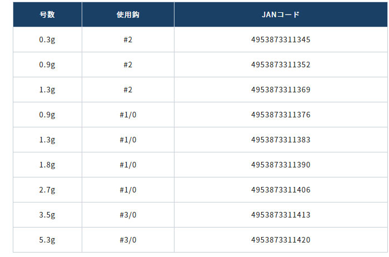Select JAN code 4953873311420

point(281,240)
